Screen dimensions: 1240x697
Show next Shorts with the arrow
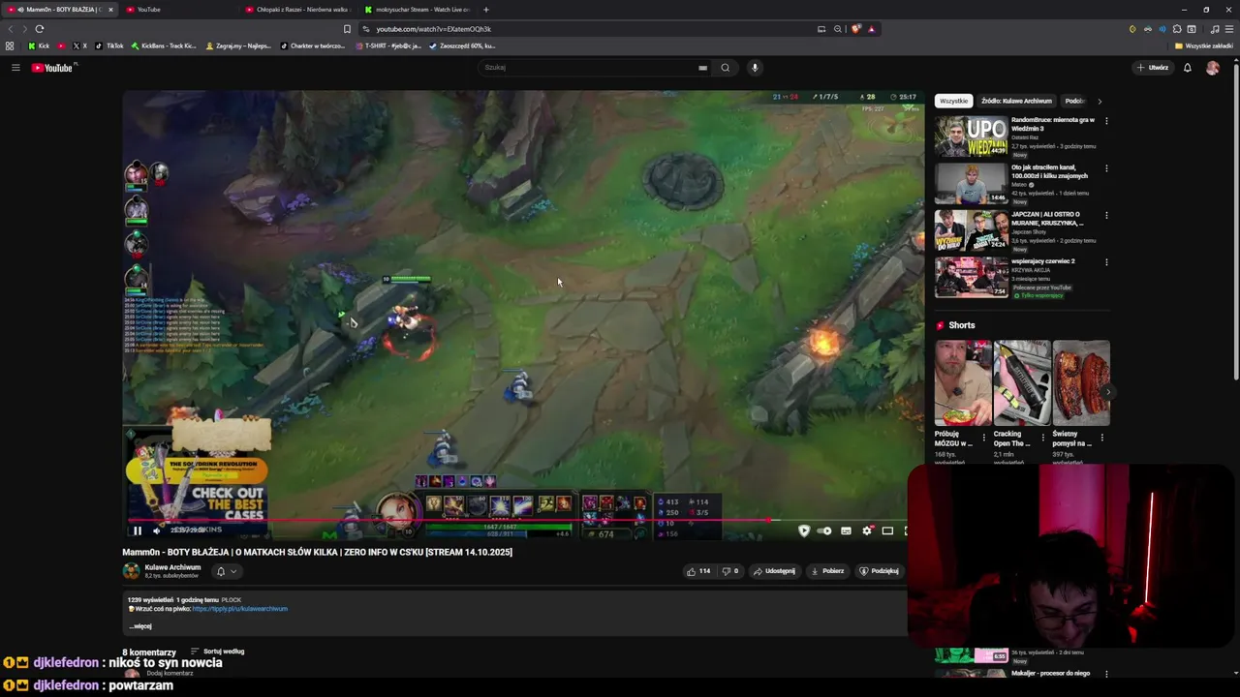pyautogui.click(x=1107, y=392)
